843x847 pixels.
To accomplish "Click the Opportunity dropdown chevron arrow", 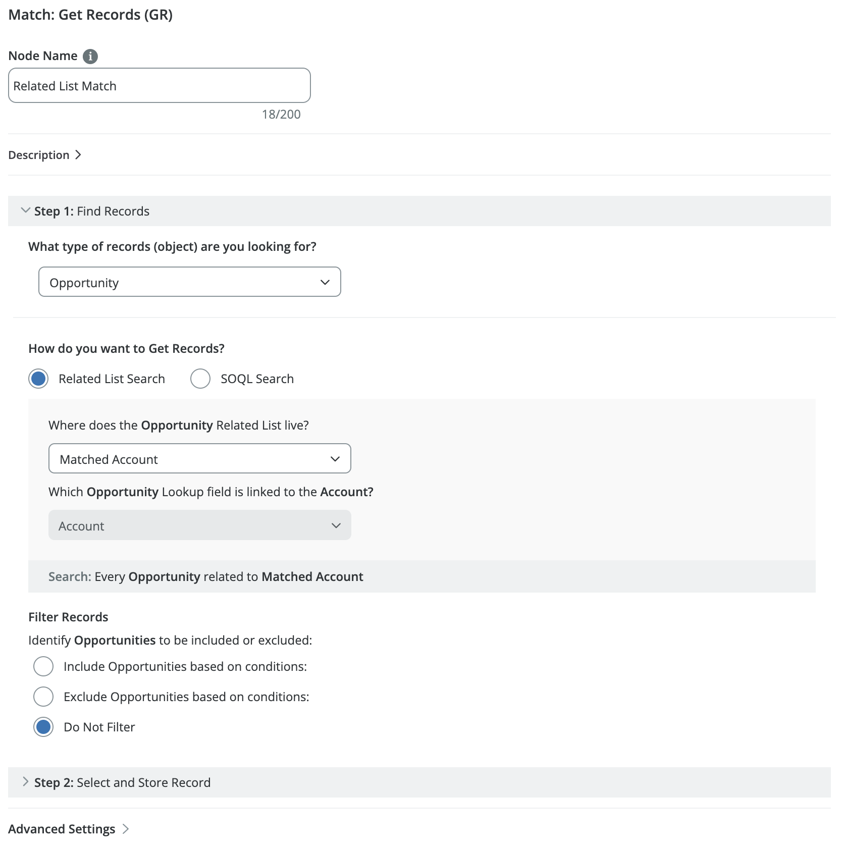I will tap(325, 282).
